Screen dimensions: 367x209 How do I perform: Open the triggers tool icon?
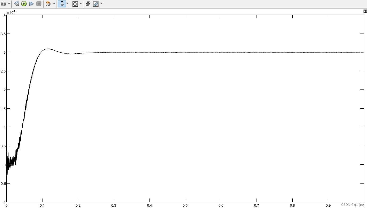[88, 4]
